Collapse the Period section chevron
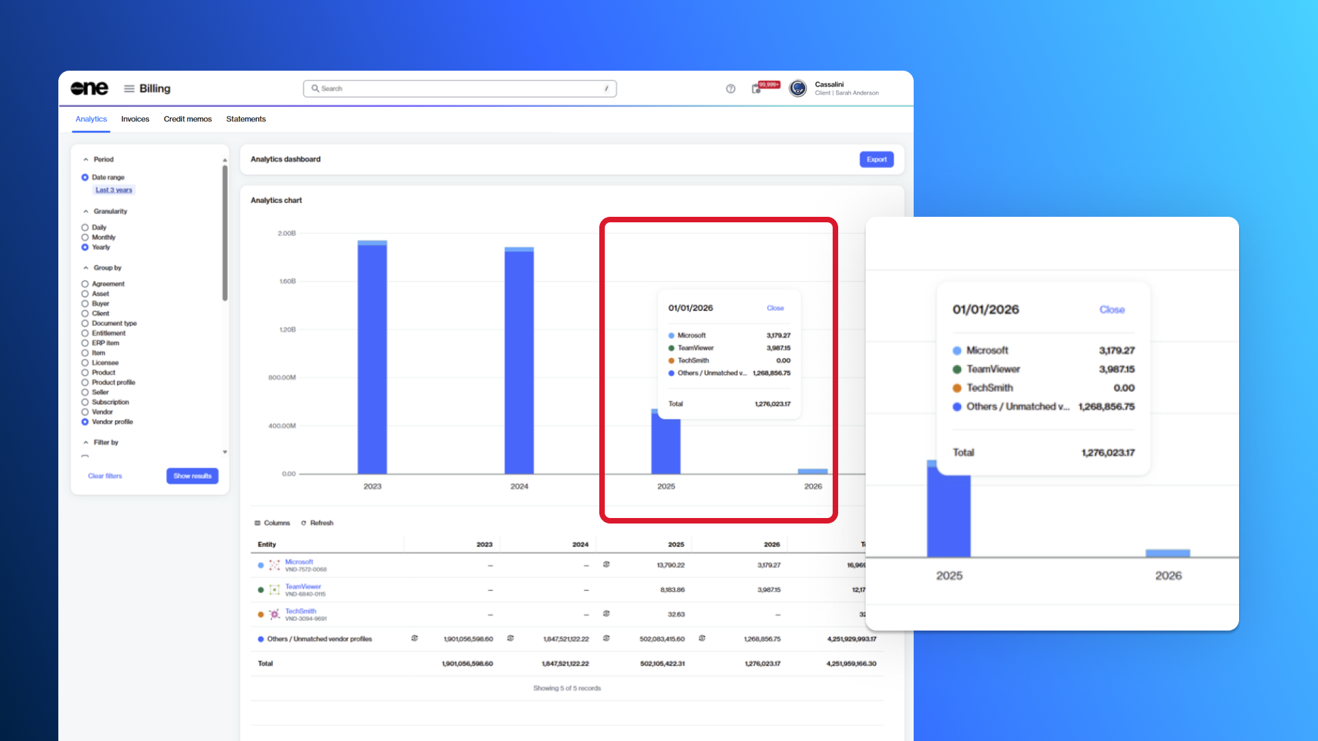The height and width of the screenshot is (741, 1318). [86, 159]
